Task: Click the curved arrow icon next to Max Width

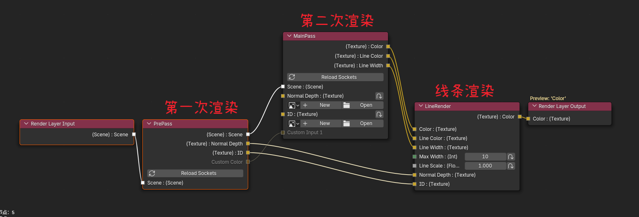Action: (x=511, y=157)
